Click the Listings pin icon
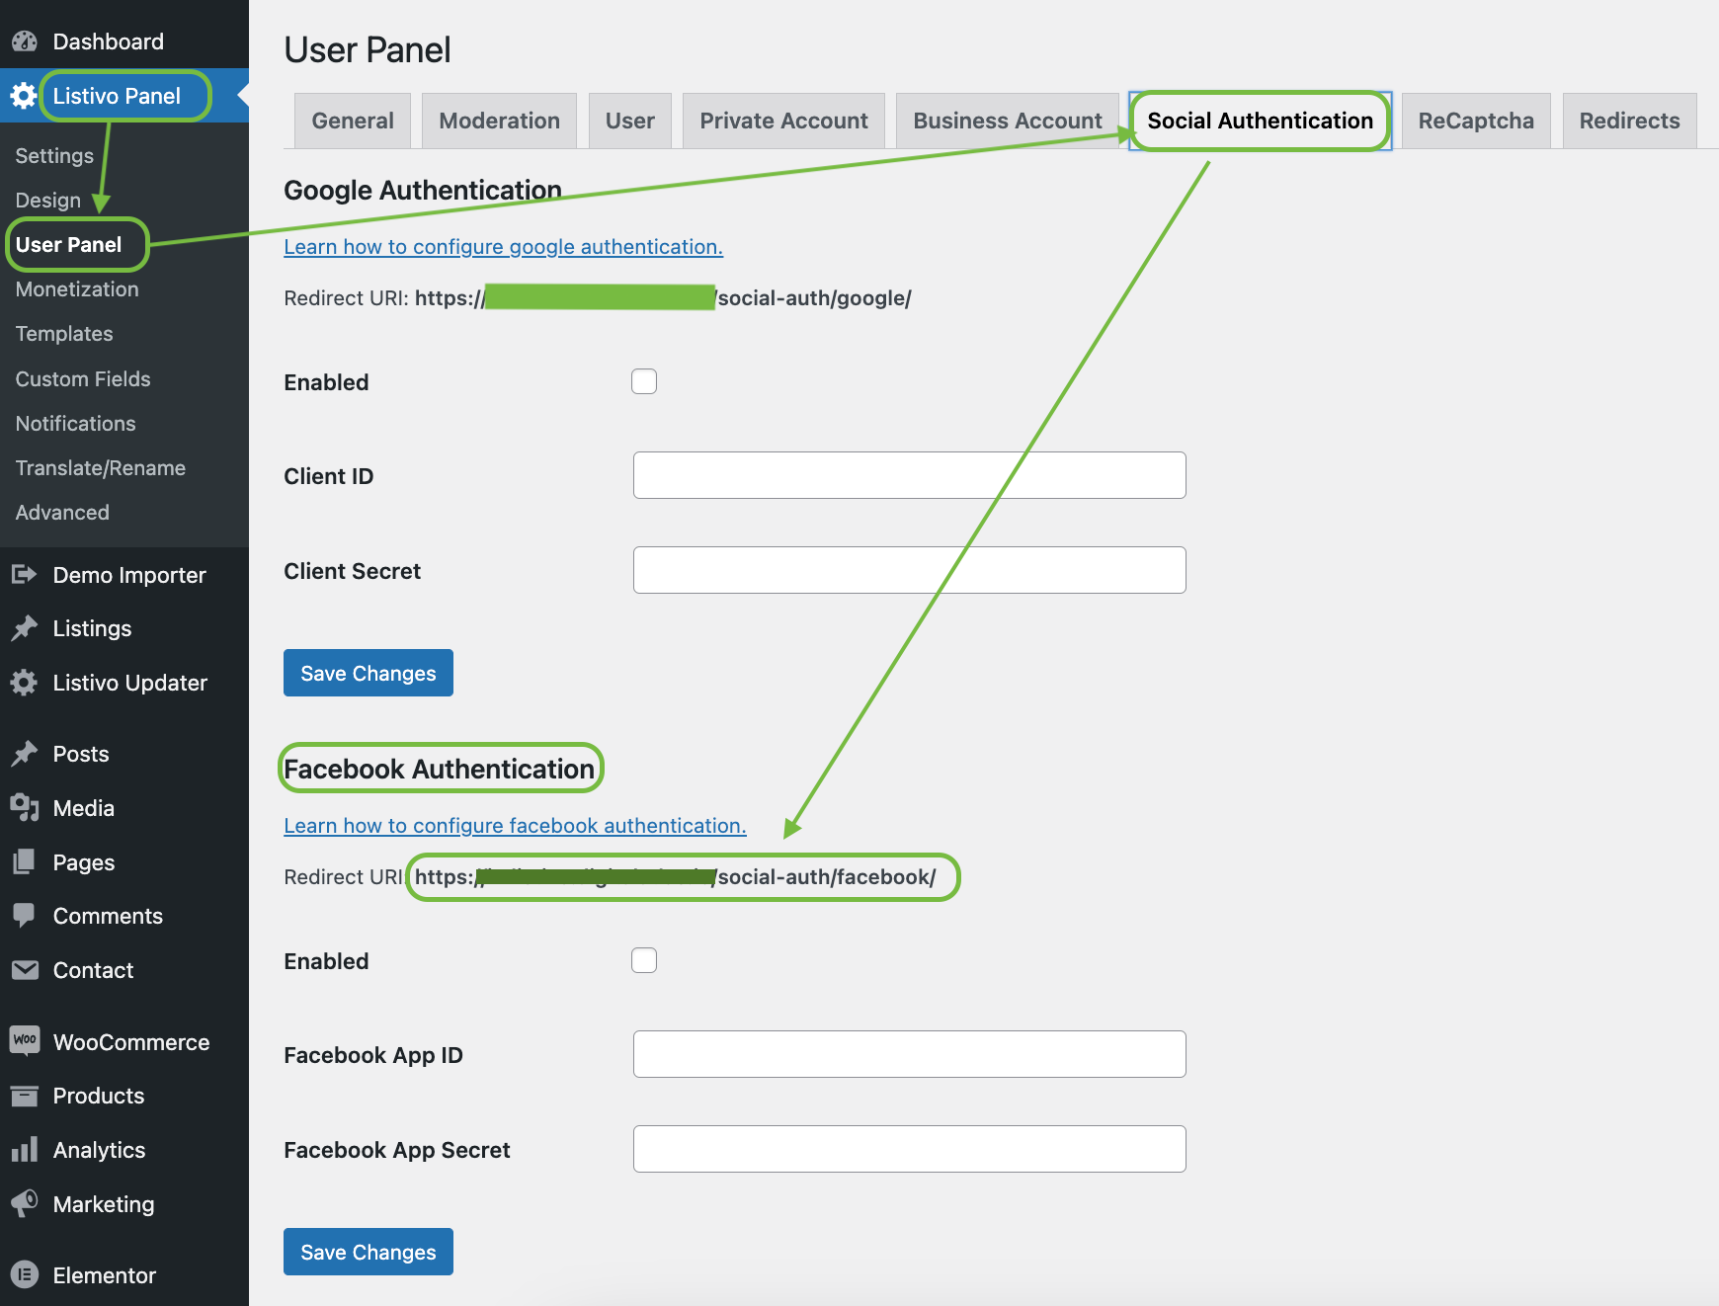Viewport: 1719px width, 1306px height. [x=25, y=628]
